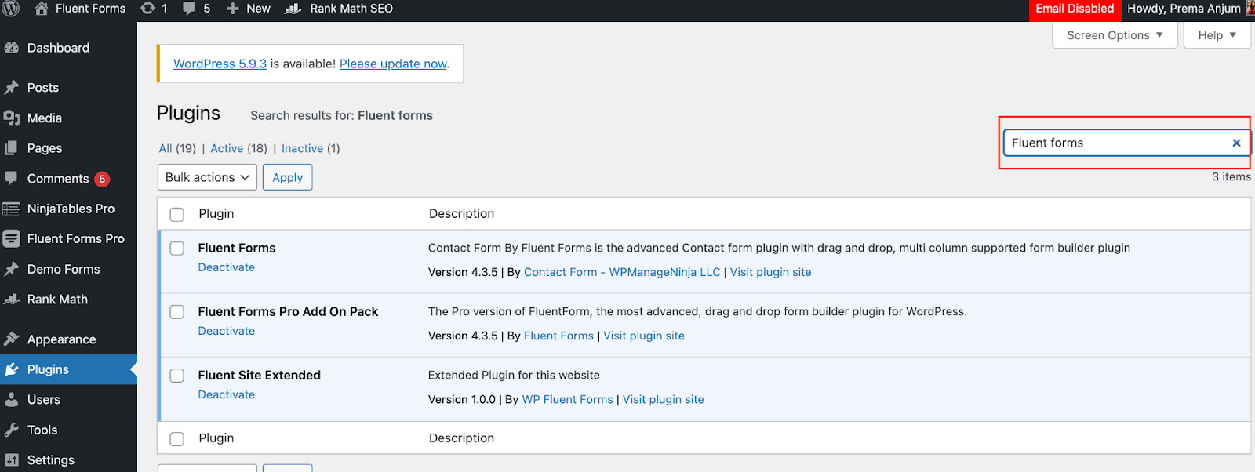Open Tools via its wrench icon

(11, 430)
